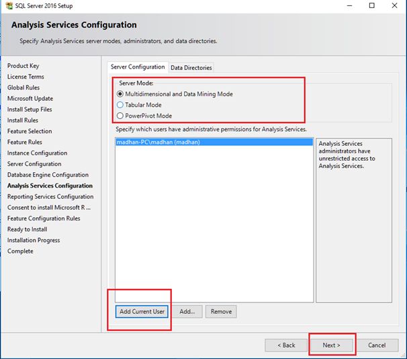
Task: Click the Remove button
Action: click(221, 311)
